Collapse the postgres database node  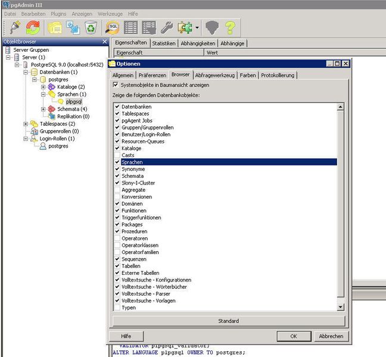click(x=35, y=79)
